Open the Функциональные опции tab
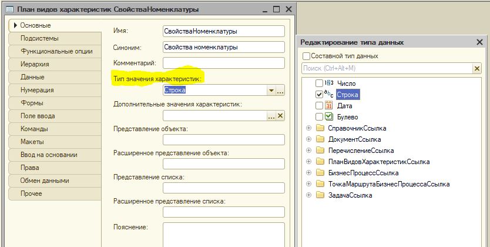Viewport: 490px width, 247px height. [x=56, y=51]
